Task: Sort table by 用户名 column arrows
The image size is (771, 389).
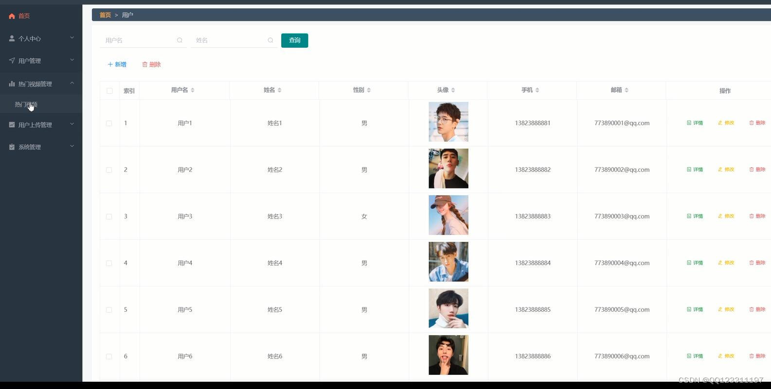Action: (x=193, y=90)
